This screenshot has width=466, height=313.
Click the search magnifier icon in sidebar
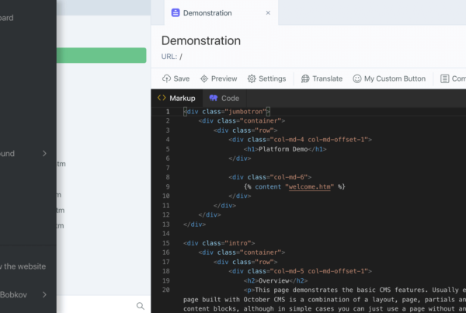pos(141,305)
